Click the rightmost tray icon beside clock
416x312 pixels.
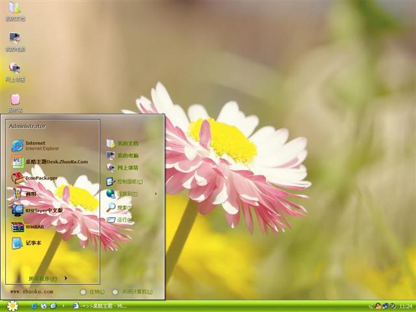pos(393,306)
